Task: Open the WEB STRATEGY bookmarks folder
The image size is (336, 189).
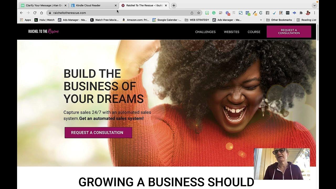Action: [x=197, y=20]
